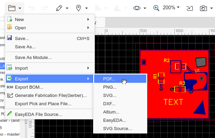The width and height of the screenshot is (215, 138).
Task: Click the Open submenu arrow
Action: [88, 28]
